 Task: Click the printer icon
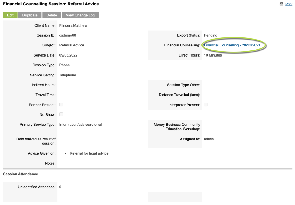pyautogui.click(x=281, y=4)
